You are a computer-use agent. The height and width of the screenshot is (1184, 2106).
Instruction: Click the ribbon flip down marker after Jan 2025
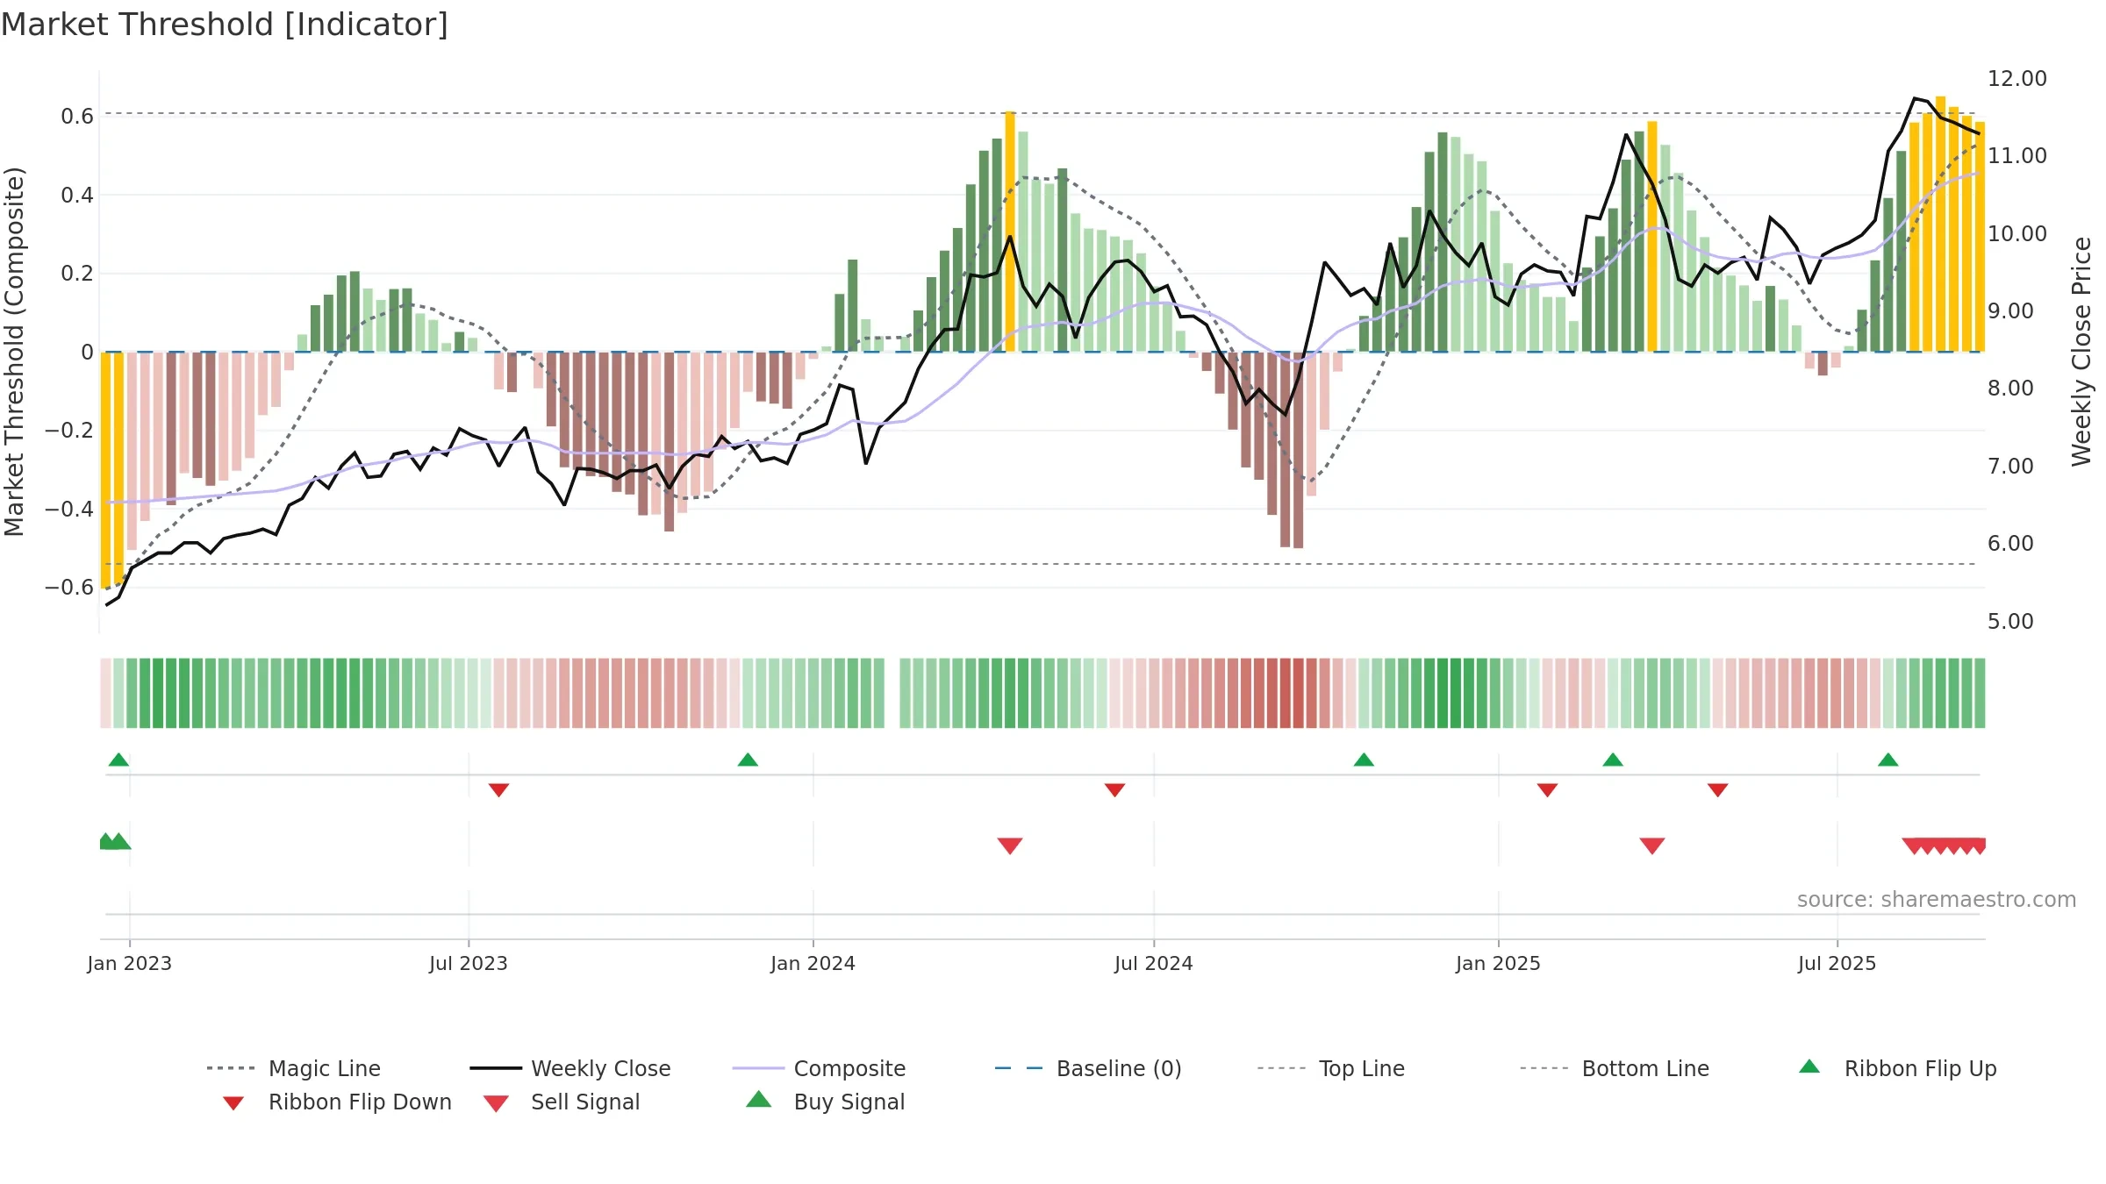tap(1547, 790)
